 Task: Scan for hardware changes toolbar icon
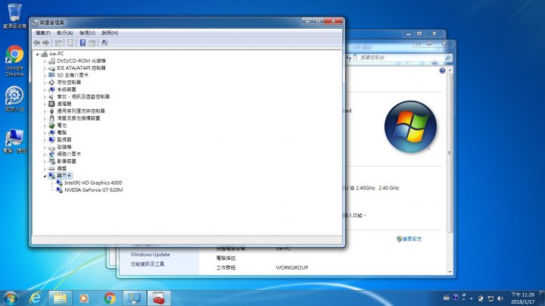tap(104, 42)
